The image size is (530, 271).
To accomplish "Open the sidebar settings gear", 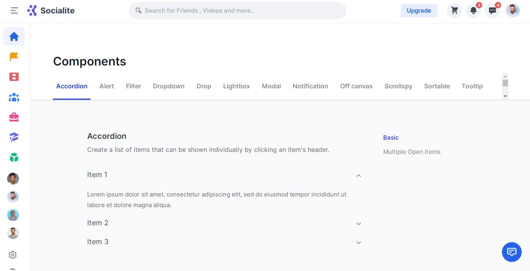I will pyautogui.click(x=13, y=255).
